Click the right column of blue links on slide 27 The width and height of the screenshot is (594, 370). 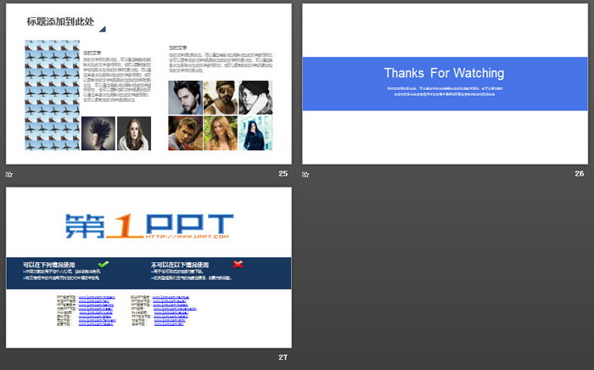pyautogui.click(x=172, y=311)
